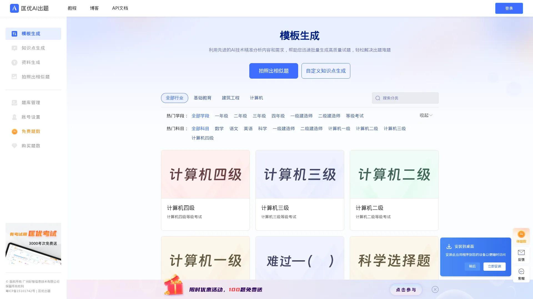
Task: Click 自定义知识点生成 button
Action: click(326, 71)
